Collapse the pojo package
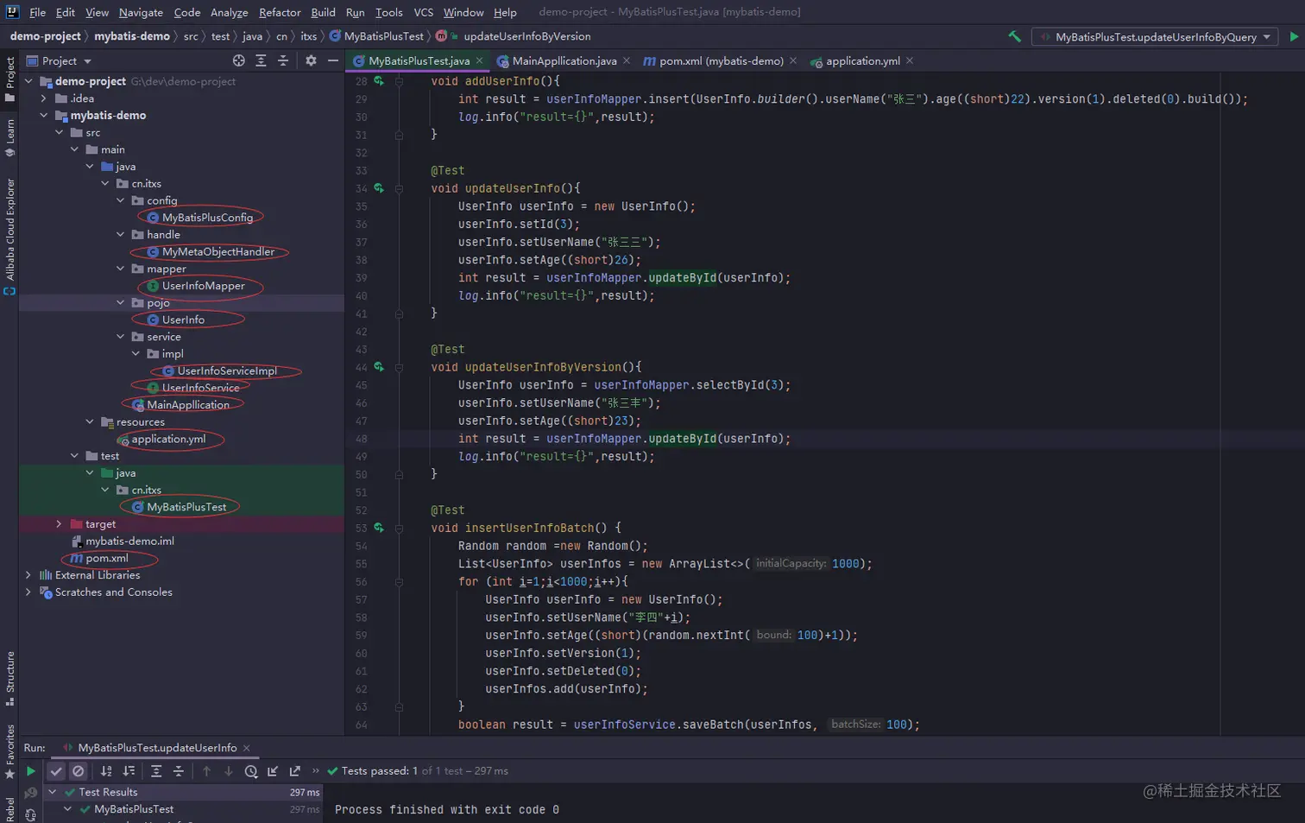Viewport: 1305px width, 823px height. tap(120, 302)
